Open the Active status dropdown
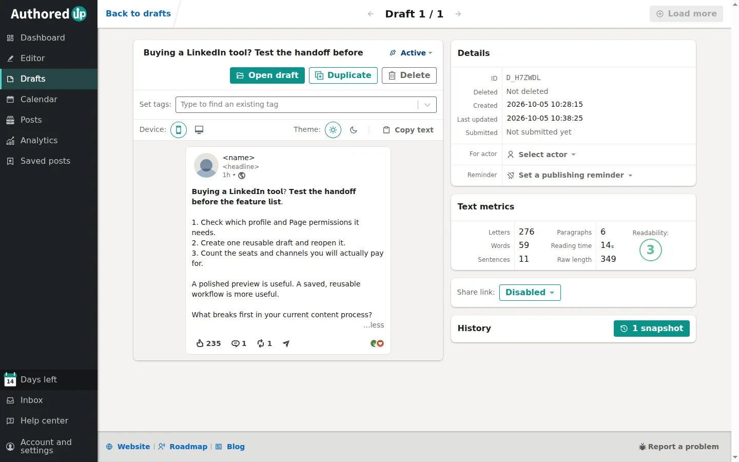The height and width of the screenshot is (462, 739). [411, 53]
